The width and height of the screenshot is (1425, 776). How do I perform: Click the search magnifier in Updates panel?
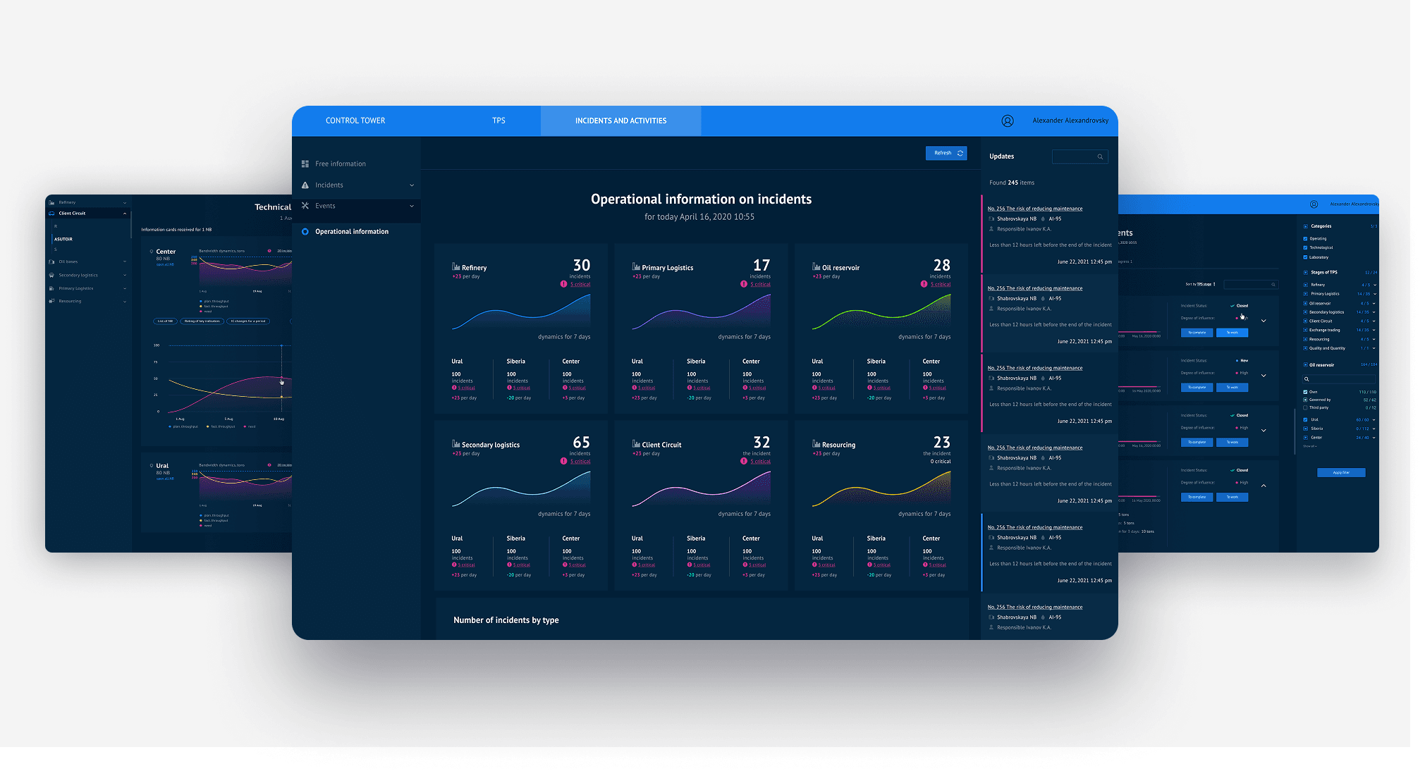1100,156
